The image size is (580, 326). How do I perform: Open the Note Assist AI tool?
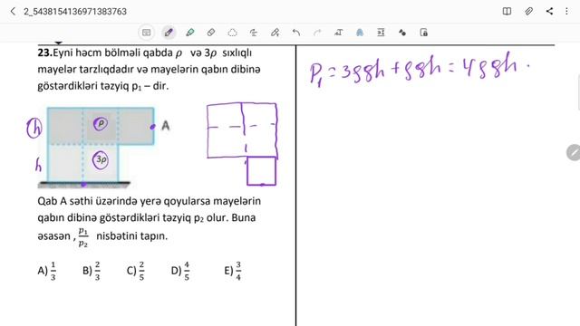tap(360, 33)
